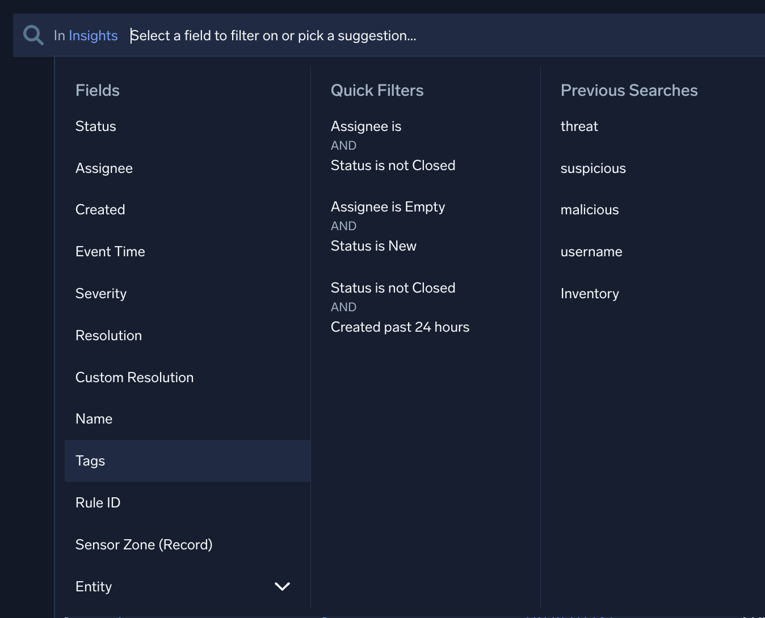
Task: Select the Status field
Action: (x=95, y=126)
